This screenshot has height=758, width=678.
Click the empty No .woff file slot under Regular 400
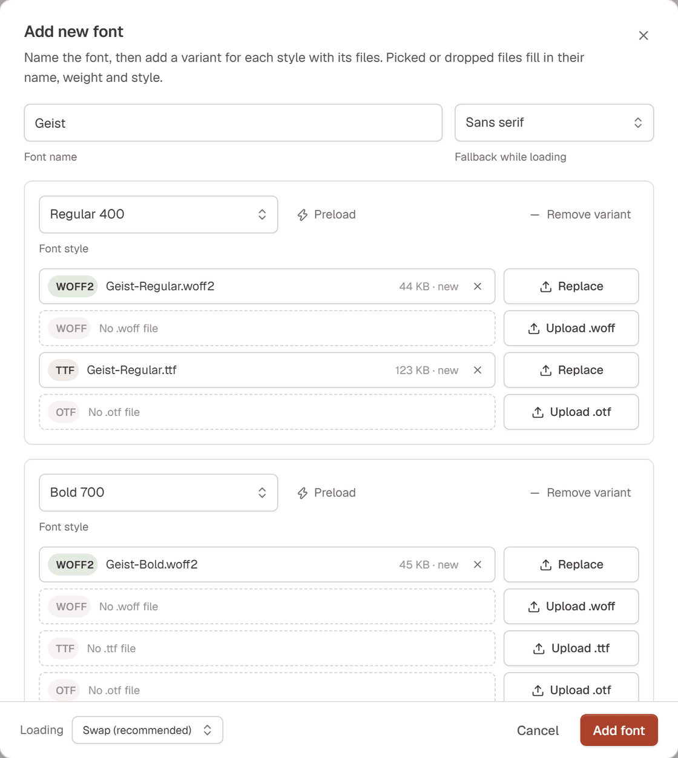pos(267,328)
